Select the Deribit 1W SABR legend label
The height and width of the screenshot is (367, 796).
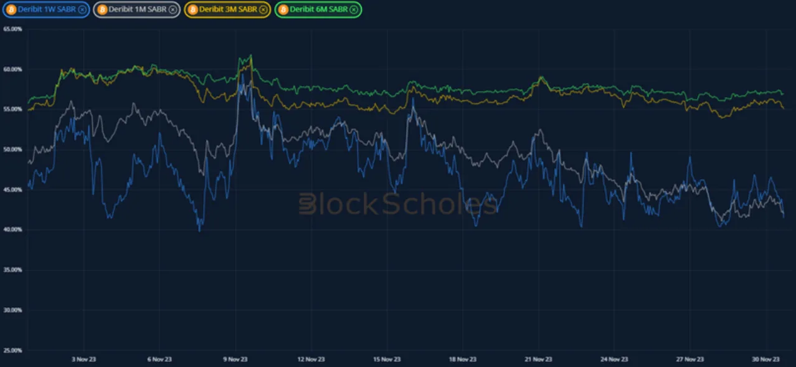click(47, 9)
